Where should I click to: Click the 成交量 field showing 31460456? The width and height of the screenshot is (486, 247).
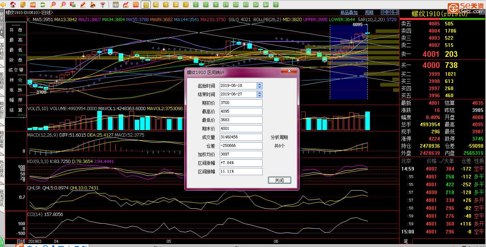coord(241,137)
